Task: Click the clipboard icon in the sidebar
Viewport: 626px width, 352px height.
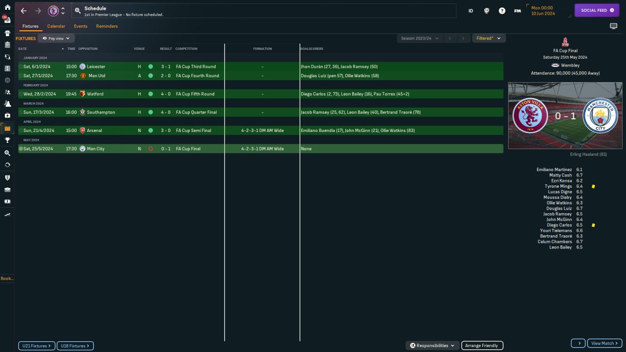Action: point(7,44)
